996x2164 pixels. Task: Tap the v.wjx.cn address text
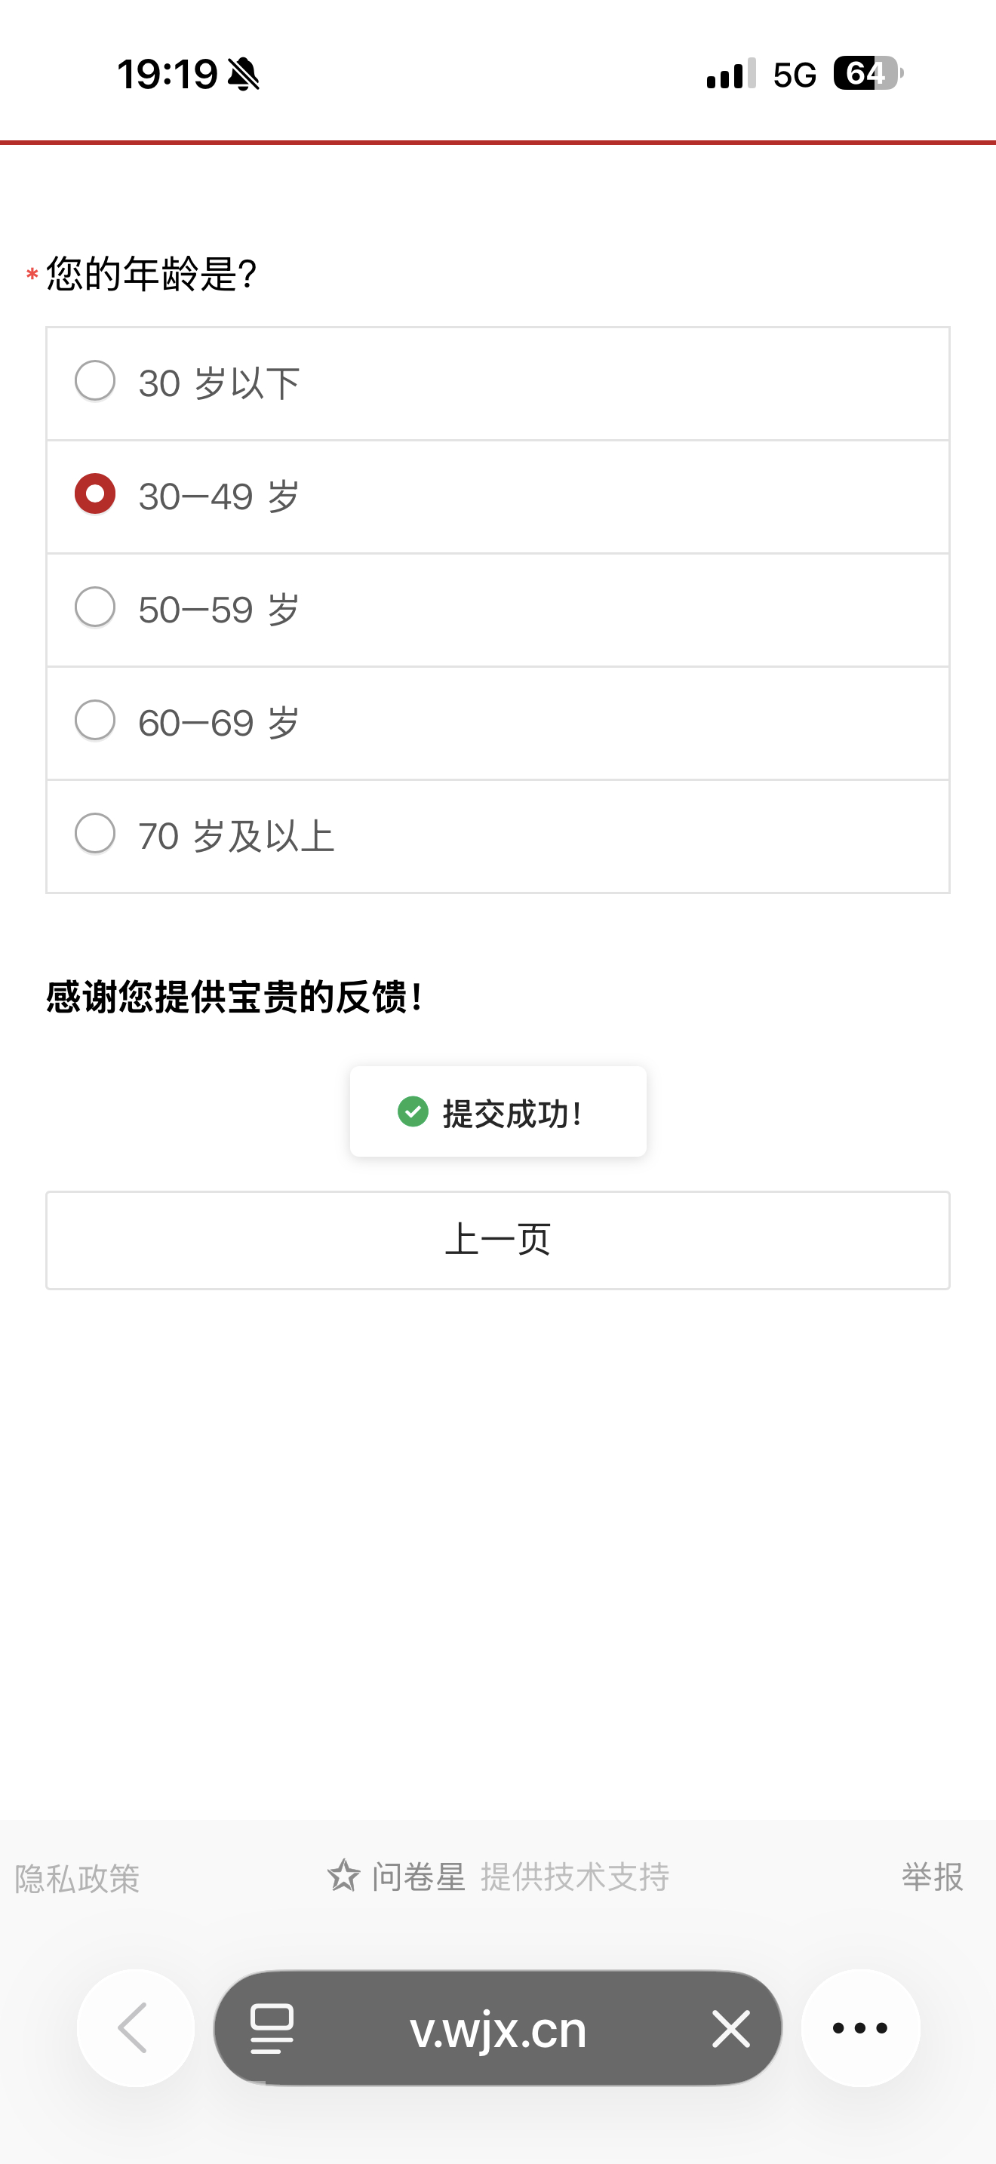497,2030
